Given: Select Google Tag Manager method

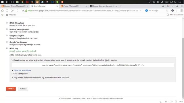Looking at the screenshot, I should [7, 42].
